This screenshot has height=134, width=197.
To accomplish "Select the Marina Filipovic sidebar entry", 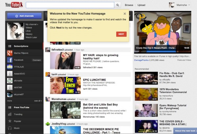I will click(x=24, y=53).
